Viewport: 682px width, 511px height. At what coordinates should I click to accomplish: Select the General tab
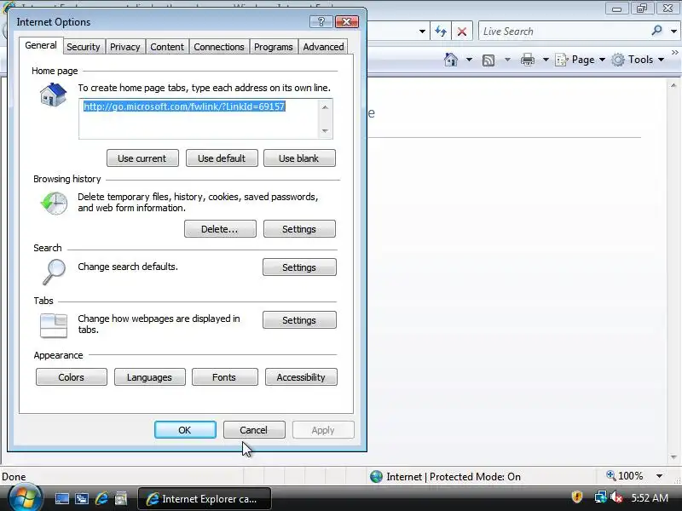tap(41, 45)
